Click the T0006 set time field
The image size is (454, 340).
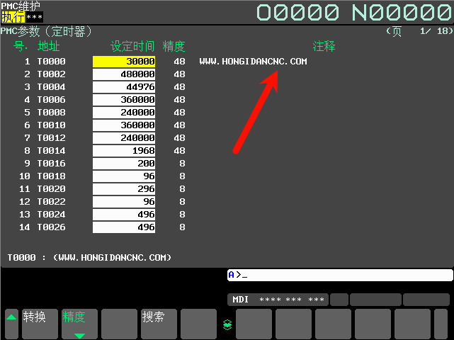pos(124,100)
